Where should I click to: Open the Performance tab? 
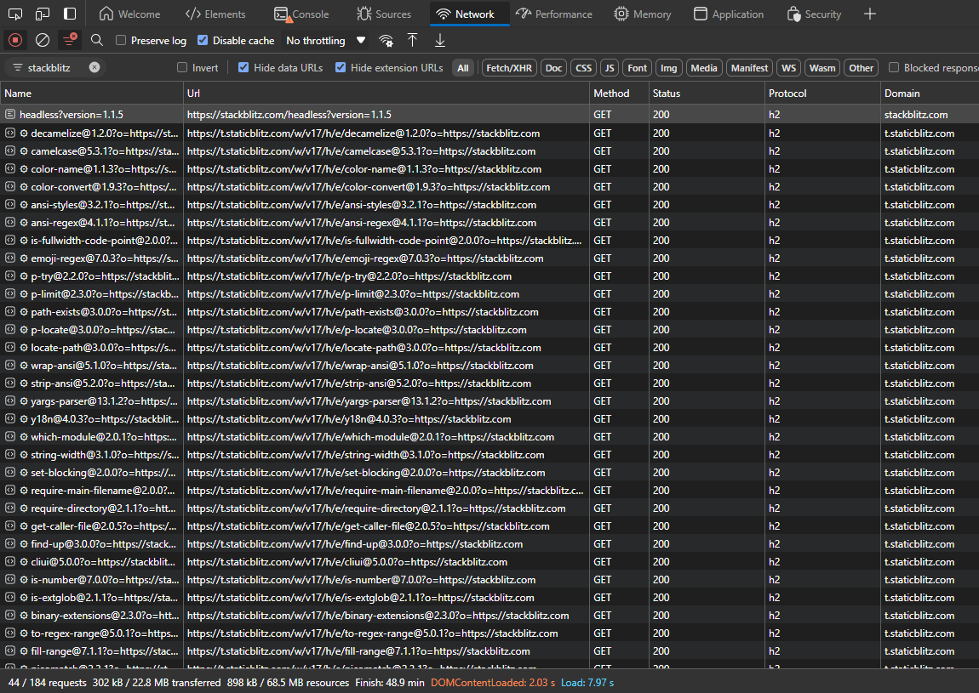554,14
